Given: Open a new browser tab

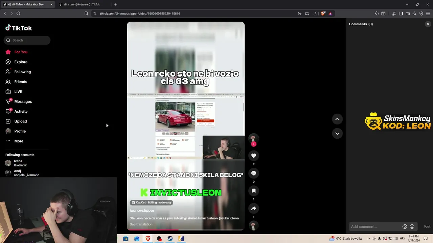Looking at the screenshot, I should (x=115, y=4).
